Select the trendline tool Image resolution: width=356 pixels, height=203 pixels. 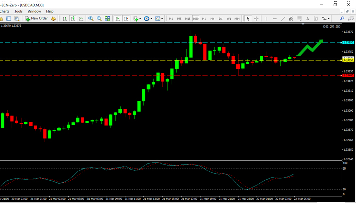click(x=283, y=19)
